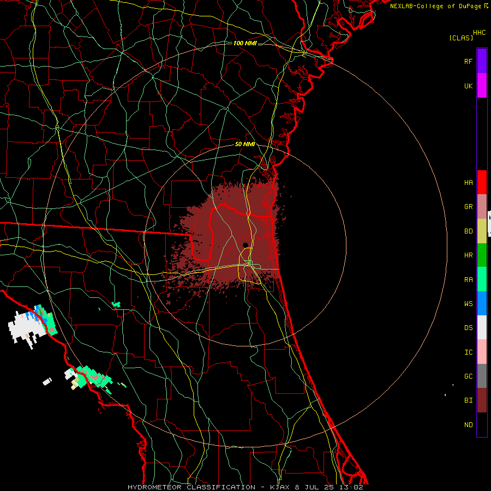The image size is (491, 491).
Task: Click the 8 JUL 25 13:02 timestamp
Action: coord(329,487)
